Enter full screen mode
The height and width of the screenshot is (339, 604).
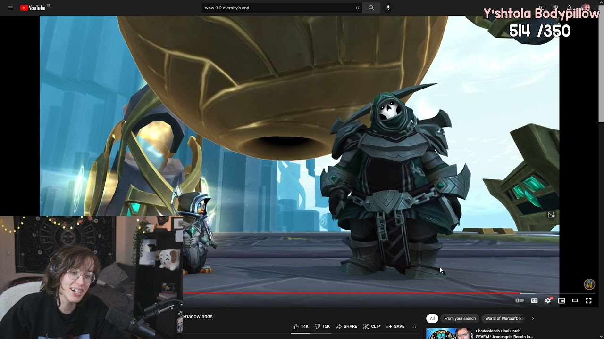588,300
